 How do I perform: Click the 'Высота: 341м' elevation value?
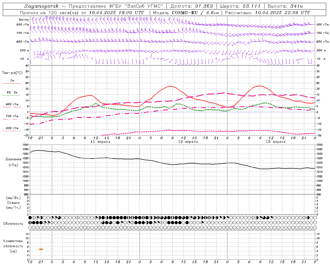(x=285, y=6)
